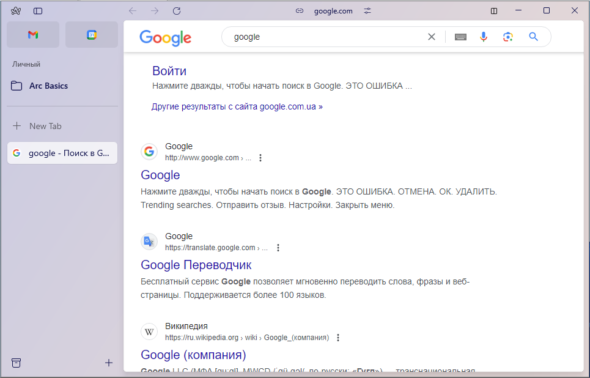Click the Arc Basics folder icon
The height and width of the screenshot is (378, 590).
click(x=16, y=86)
